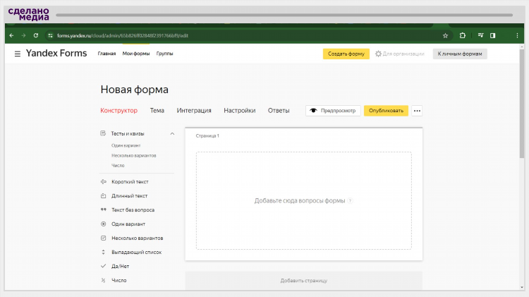Click the Страница 1 label
The width and height of the screenshot is (529, 297).
pyautogui.click(x=207, y=135)
